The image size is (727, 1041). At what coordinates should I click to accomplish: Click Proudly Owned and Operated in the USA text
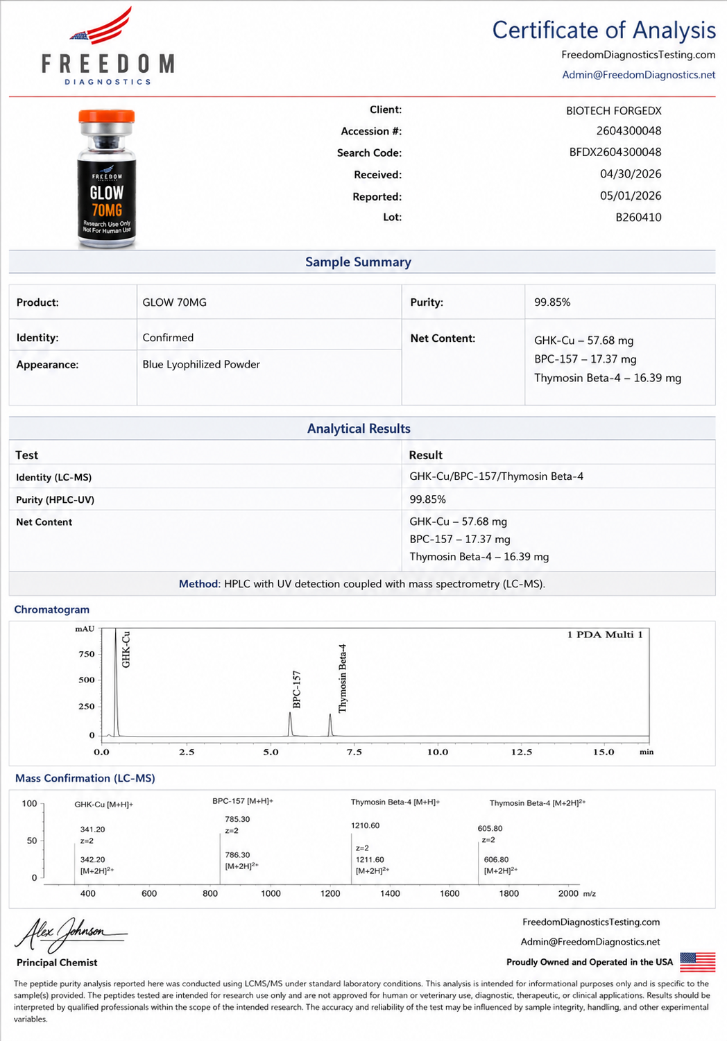590,962
